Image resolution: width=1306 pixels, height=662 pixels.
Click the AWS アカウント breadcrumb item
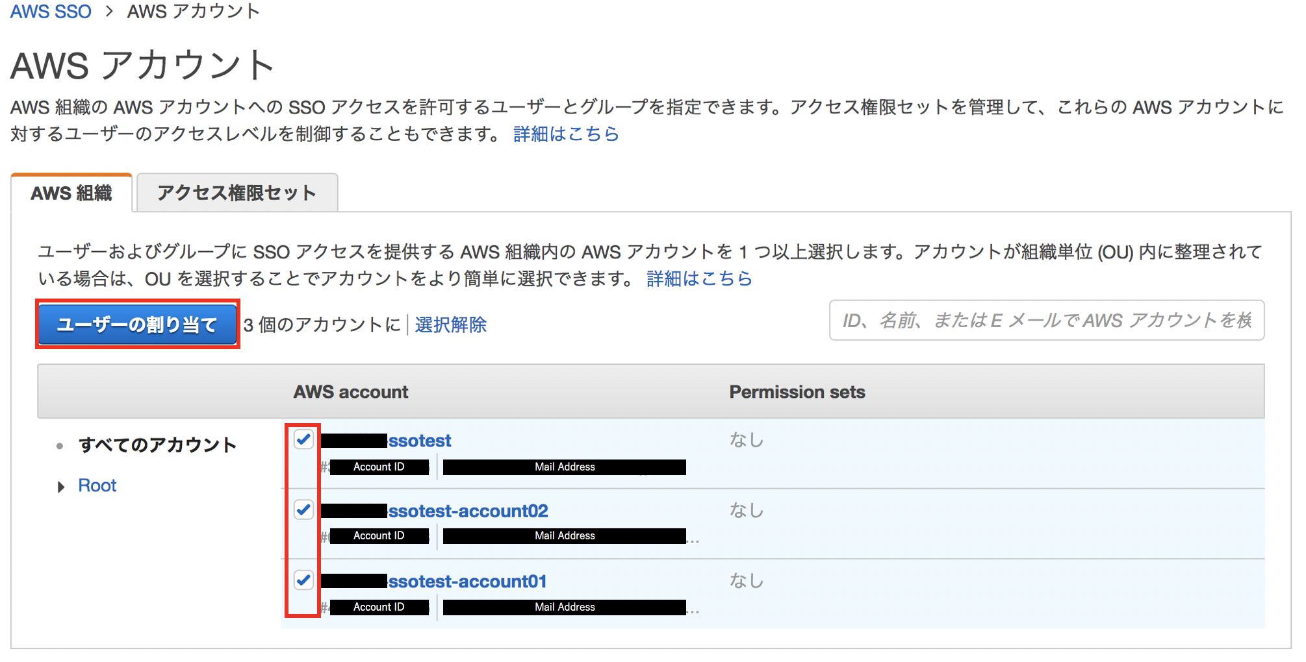tap(194, 12)
